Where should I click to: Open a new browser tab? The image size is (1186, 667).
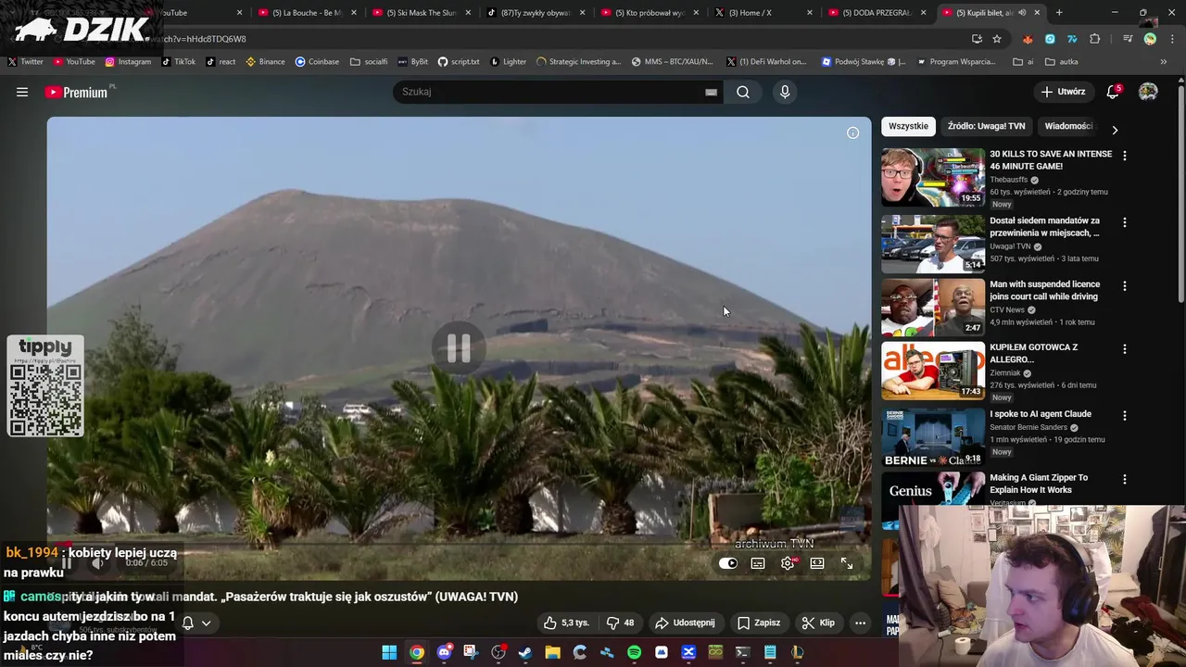pyautogui.click(x=1059, y=13)
